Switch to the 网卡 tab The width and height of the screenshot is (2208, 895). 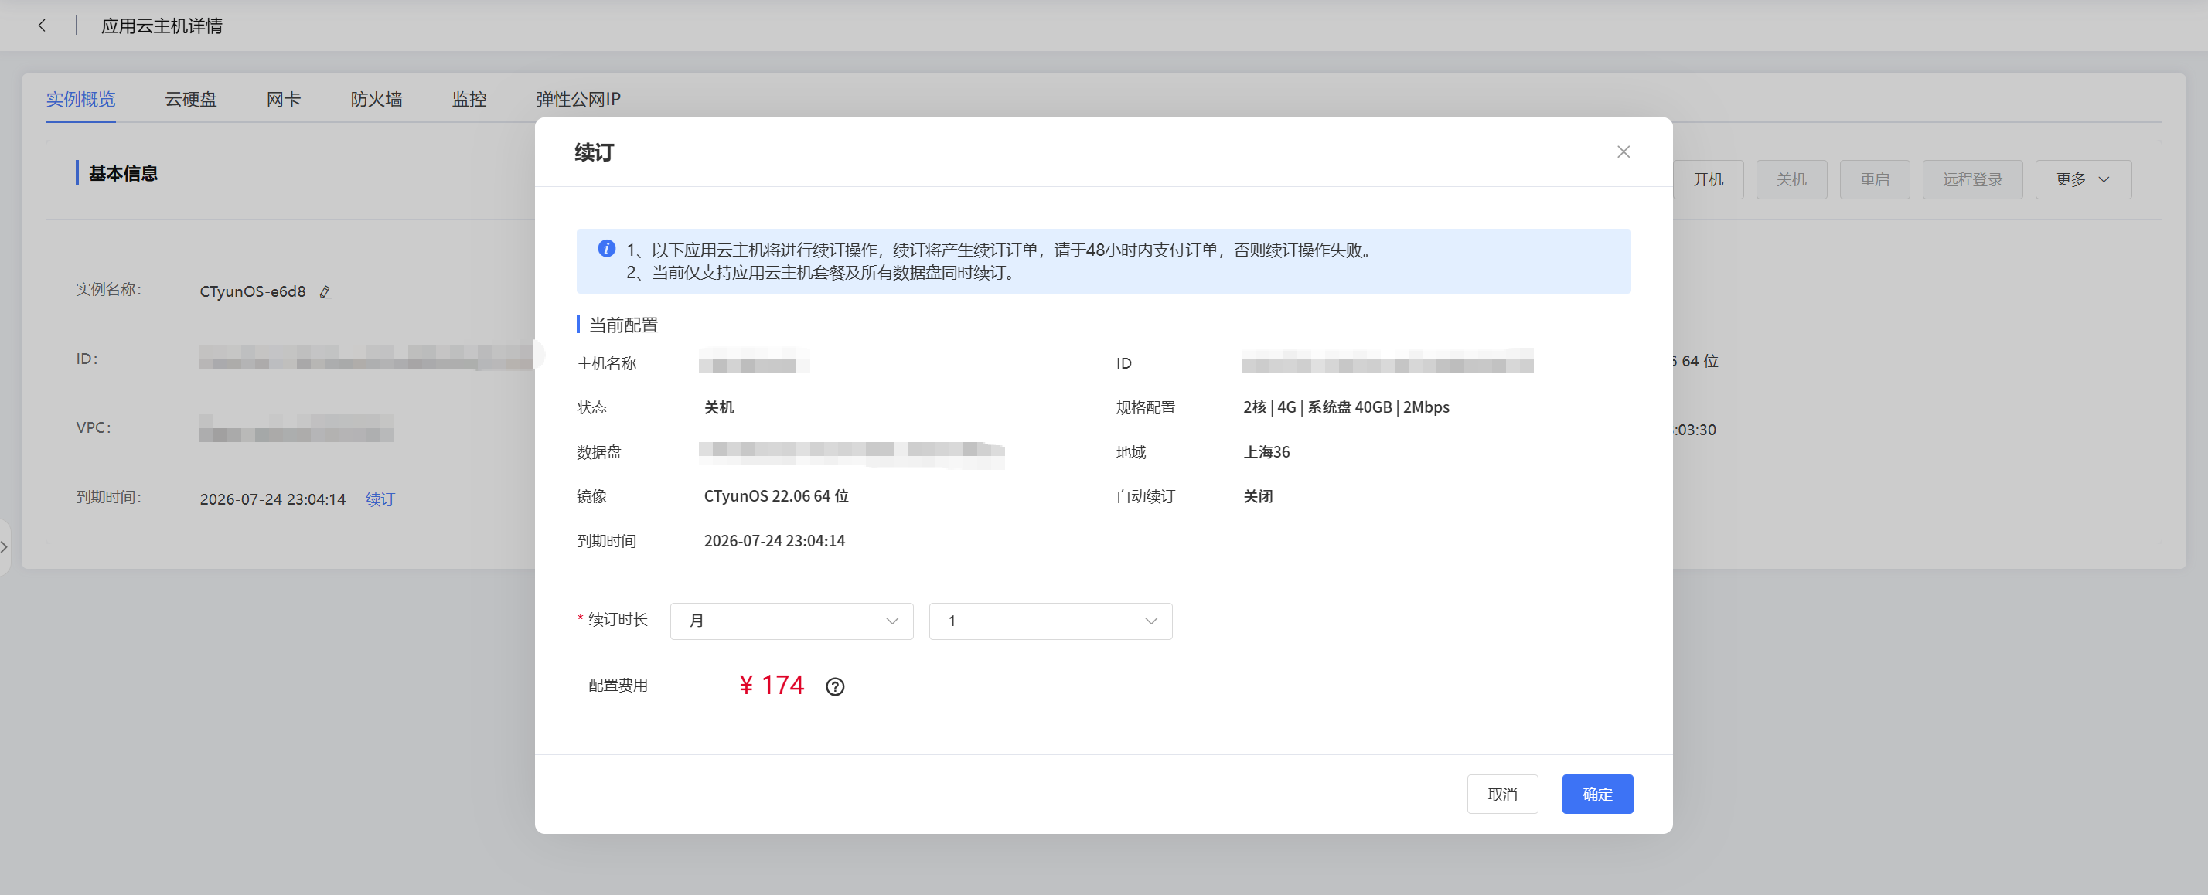click(284, 100)
